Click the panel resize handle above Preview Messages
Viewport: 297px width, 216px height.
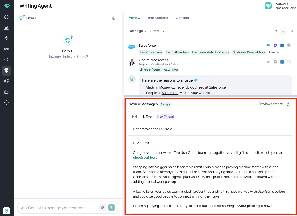pos(212,96)
